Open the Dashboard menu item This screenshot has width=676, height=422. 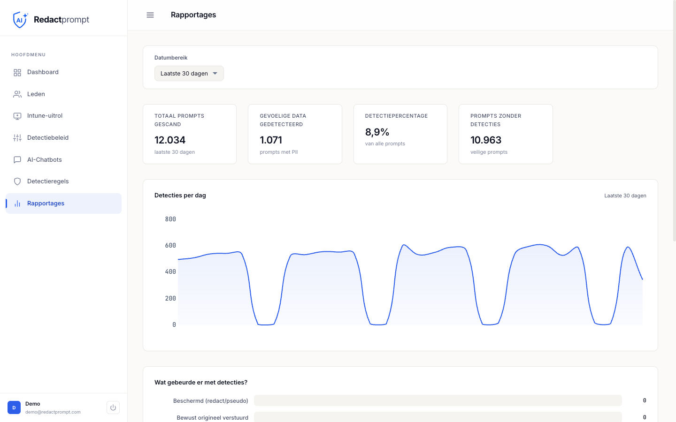[63, 72]
